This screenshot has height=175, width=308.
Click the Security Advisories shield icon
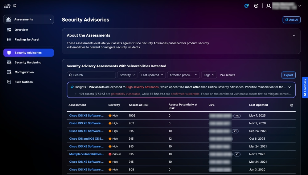9,53
